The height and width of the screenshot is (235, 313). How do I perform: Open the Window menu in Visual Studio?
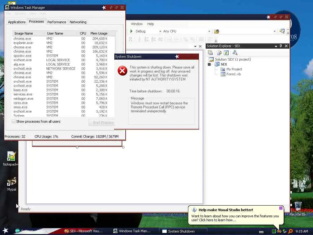coord(137,24)
